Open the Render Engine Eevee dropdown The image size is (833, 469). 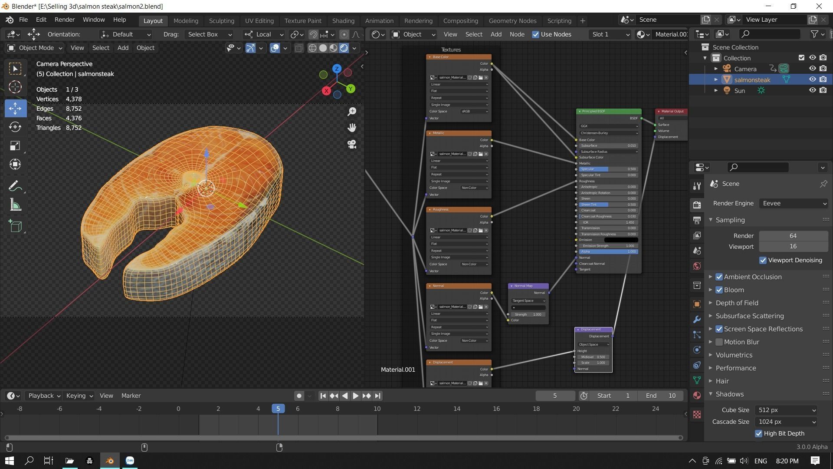click(793, 203)
